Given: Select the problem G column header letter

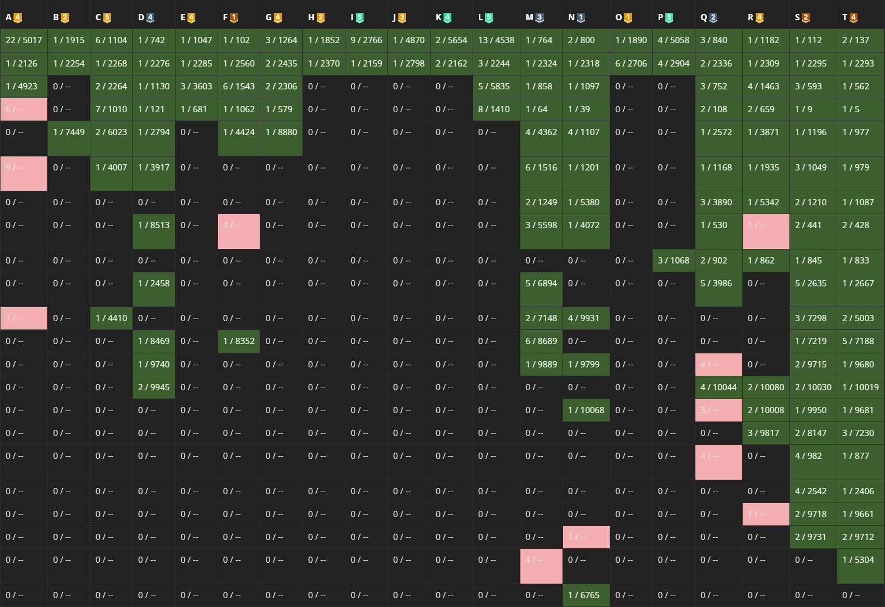Looking at the screenshot, I should click(269, 18).
